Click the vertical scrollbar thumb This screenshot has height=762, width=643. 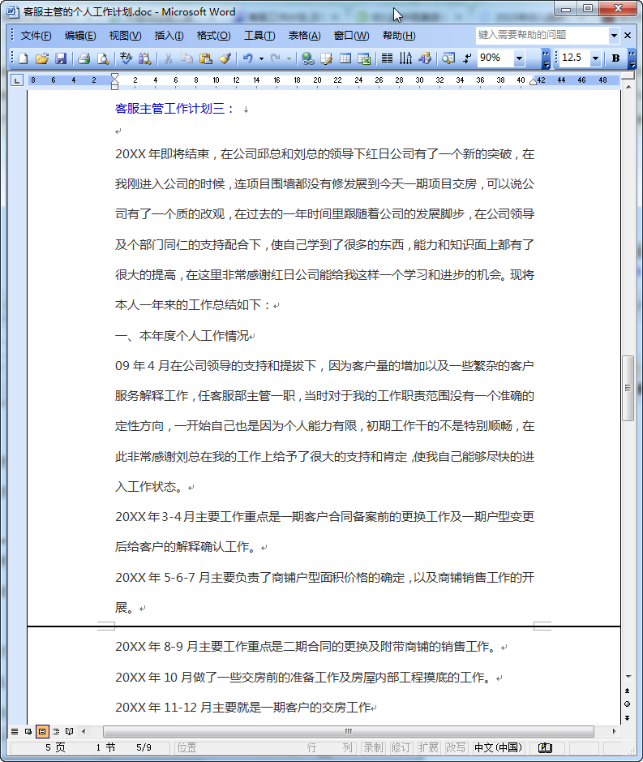(x=628, y=388)
